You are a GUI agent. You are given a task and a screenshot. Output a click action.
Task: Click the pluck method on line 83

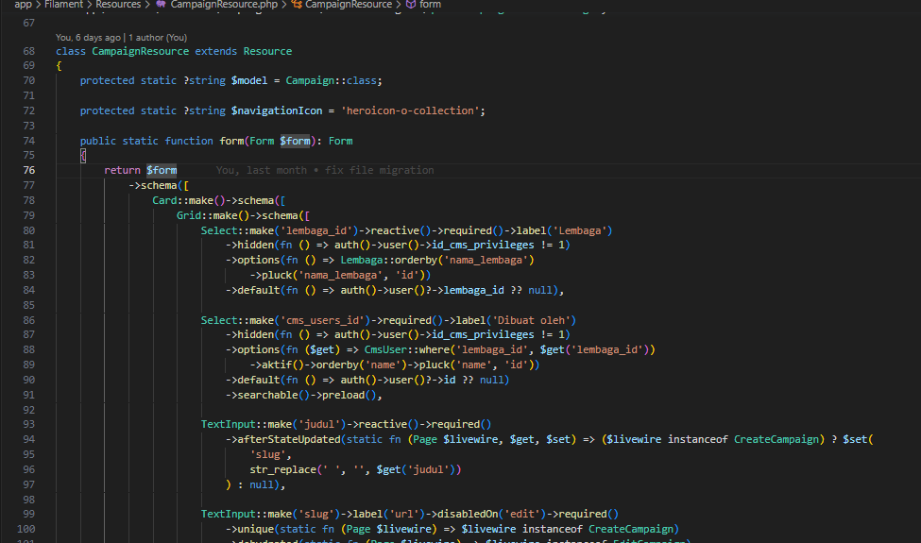[x=277, y=276]
